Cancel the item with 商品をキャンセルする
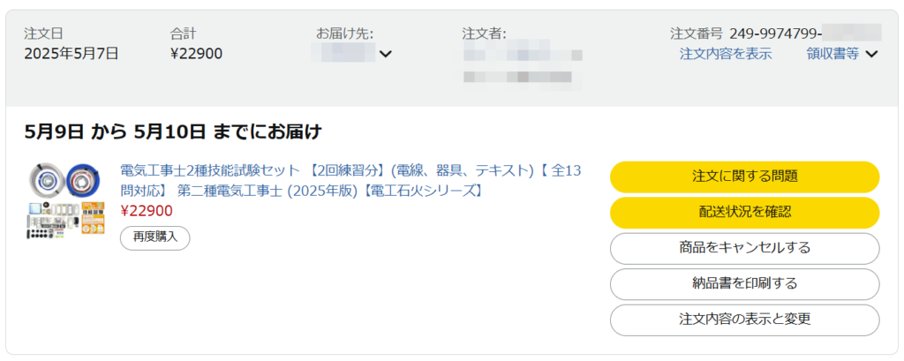The image size is (904, 361). (x=744, y=248)
